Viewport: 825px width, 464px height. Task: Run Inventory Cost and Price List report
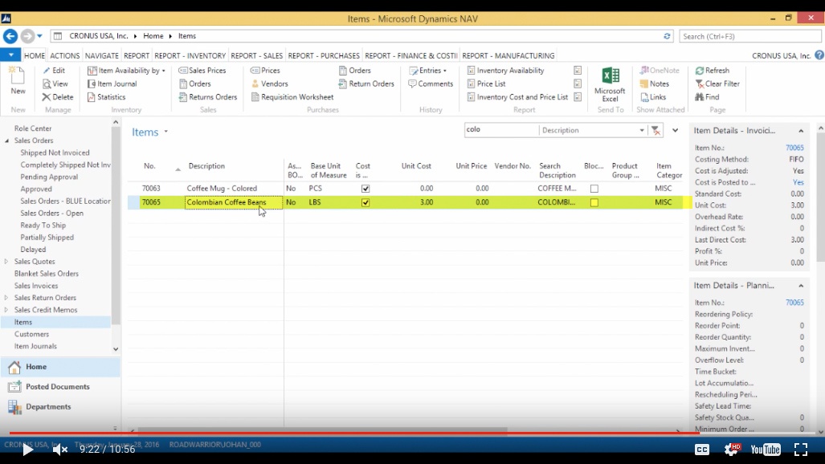click(x=517, y=97)
